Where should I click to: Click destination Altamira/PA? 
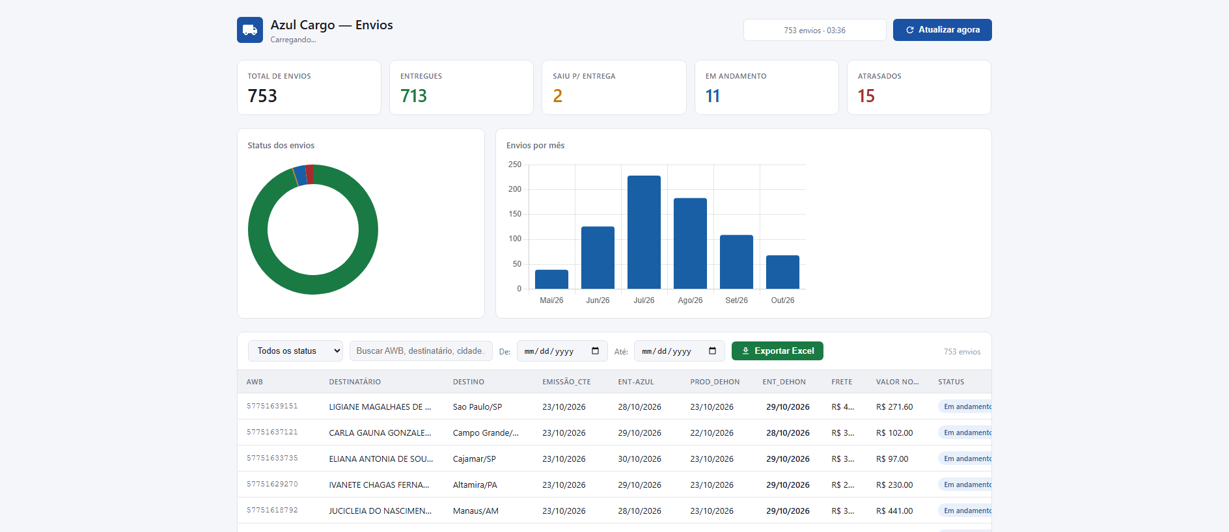(475, 485)
